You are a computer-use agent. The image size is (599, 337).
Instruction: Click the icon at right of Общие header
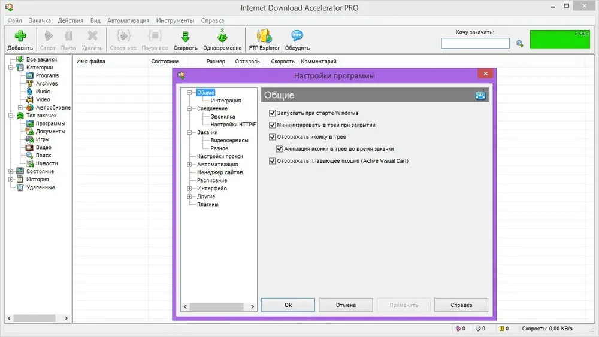click(x=480, y=95)
